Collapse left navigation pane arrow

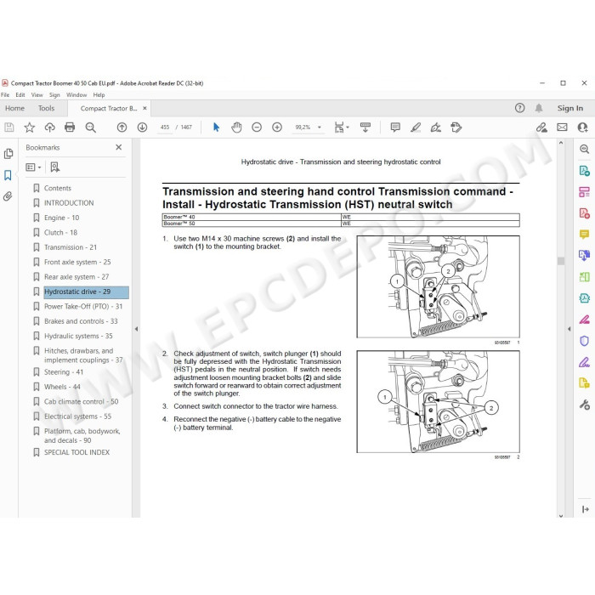[136, 329]
